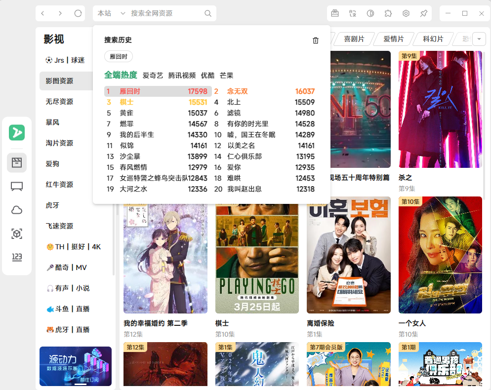Toggle dark/light theme icon
Viewport: 491px width, 390px height.
[x=370, y=13]
